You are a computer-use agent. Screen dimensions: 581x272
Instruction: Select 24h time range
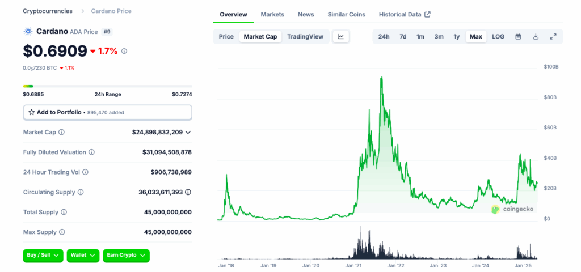point(384,37)
